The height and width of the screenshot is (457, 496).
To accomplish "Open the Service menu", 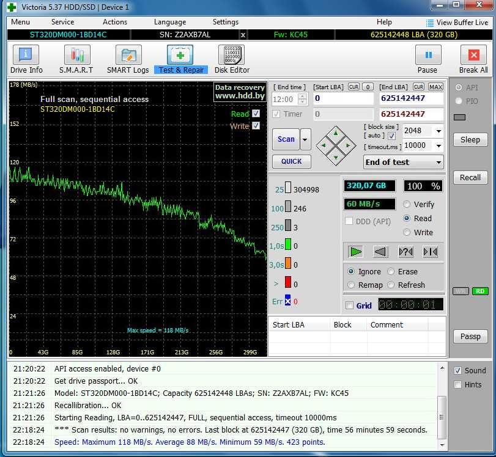I will tap(62, 22).
